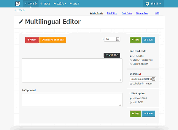Select CR+LF (Windows) line feed option
178x130 pixels.
pos(131,60)
